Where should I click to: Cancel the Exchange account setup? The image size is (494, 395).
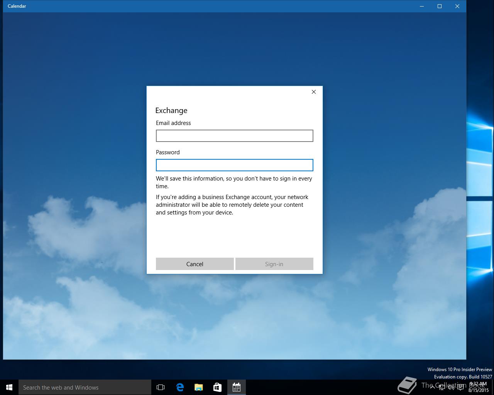195,264
